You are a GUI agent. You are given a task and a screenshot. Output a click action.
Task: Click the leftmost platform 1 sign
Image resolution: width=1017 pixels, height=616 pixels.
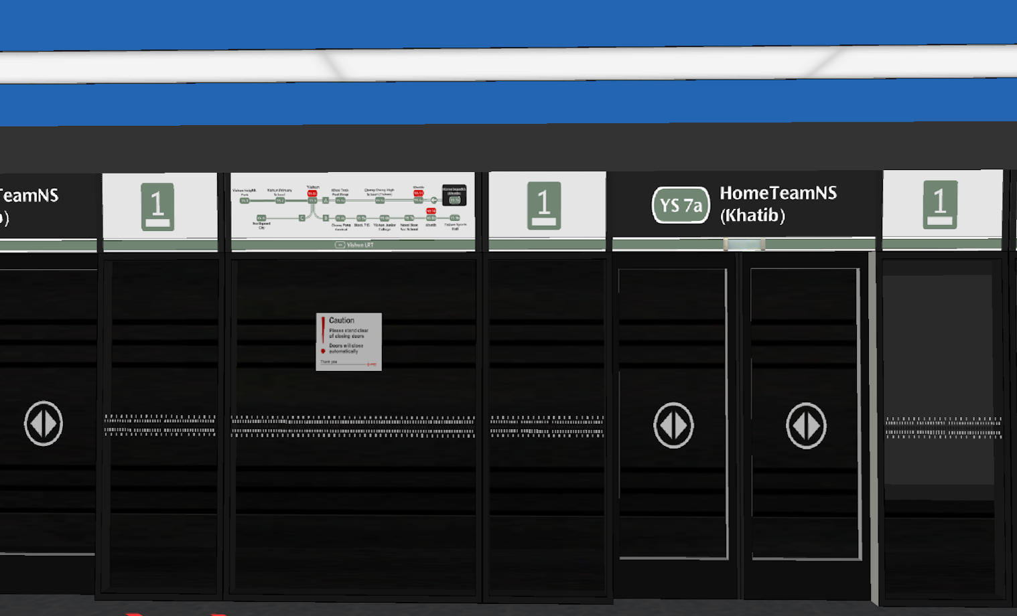point(157,207)
